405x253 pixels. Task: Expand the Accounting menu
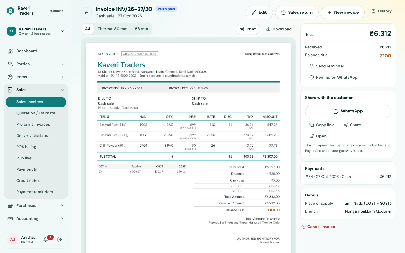pos(36,218)
